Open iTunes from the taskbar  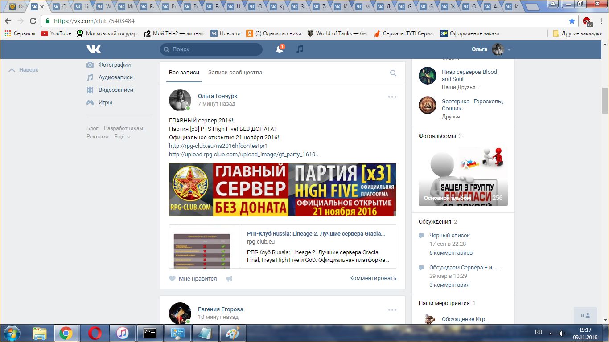[x=123, y=333]
